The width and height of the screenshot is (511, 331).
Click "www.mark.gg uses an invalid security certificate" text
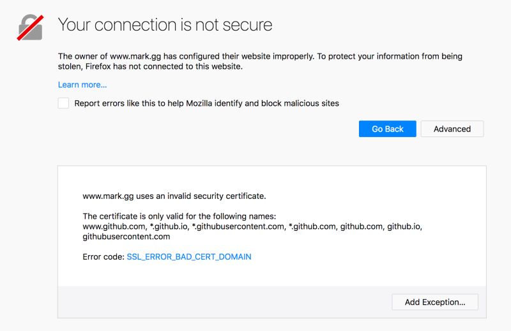pyautogui.click(x=174, y=196)
